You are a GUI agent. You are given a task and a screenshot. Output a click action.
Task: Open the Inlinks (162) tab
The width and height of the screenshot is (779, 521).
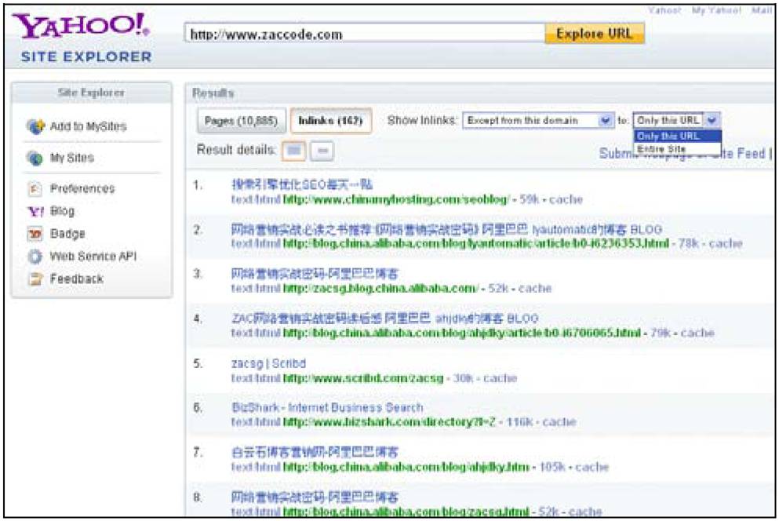coord(331,121)
